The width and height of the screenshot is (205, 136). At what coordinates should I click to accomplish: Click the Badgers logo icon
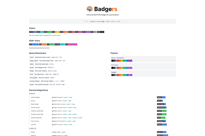[x=90, y=9]
